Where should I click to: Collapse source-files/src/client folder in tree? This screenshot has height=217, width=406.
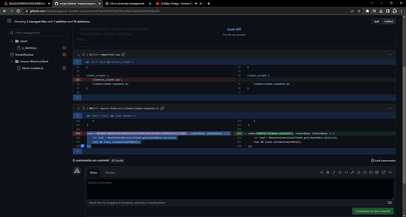tap(12, 62)
